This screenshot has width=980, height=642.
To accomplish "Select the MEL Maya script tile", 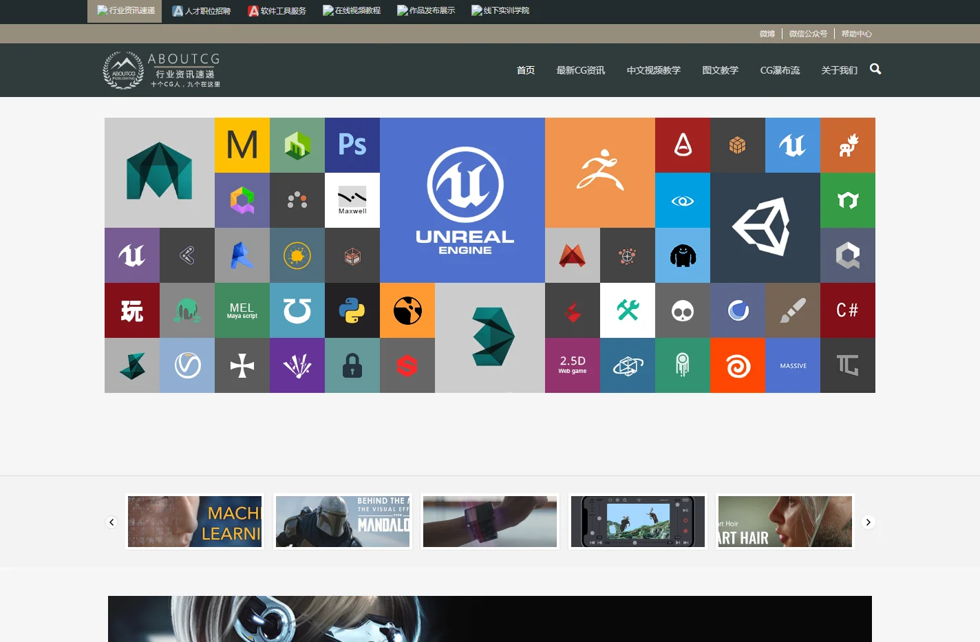I will (242, 310).
